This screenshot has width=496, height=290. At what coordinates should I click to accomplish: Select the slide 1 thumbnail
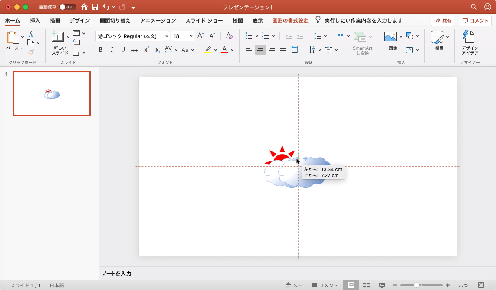click(52, 94)
